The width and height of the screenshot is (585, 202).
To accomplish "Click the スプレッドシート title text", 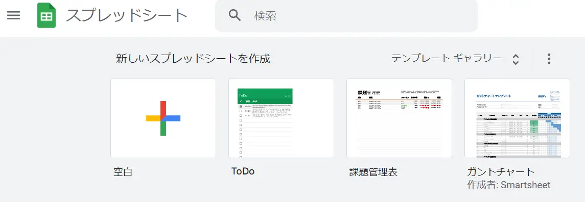I will click(127, 16).
